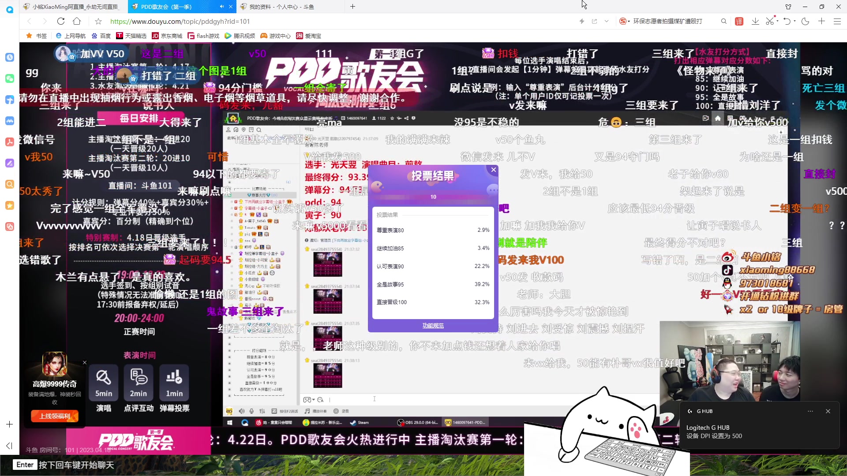Open the red translate (译) tool
The width and height of the screenshot is (847, 476).
pos(739,21)
